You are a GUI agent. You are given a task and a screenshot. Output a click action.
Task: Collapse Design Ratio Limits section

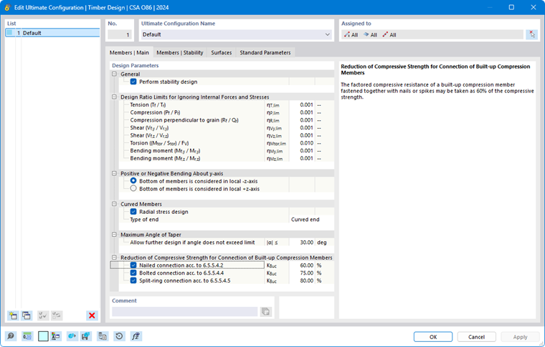pos(114,97)
